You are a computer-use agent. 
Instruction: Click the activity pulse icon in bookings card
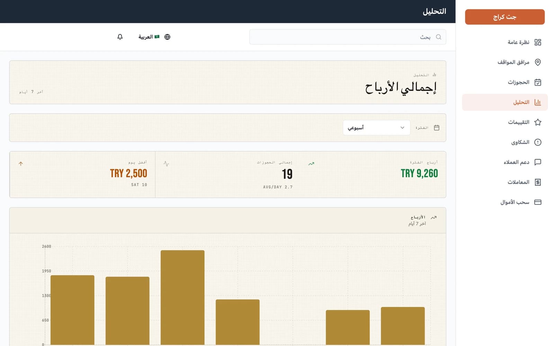[x=166, y=164]
